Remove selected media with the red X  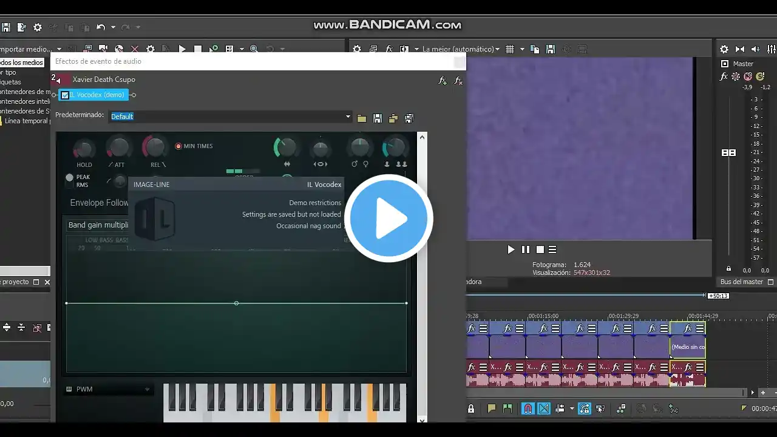135,49
